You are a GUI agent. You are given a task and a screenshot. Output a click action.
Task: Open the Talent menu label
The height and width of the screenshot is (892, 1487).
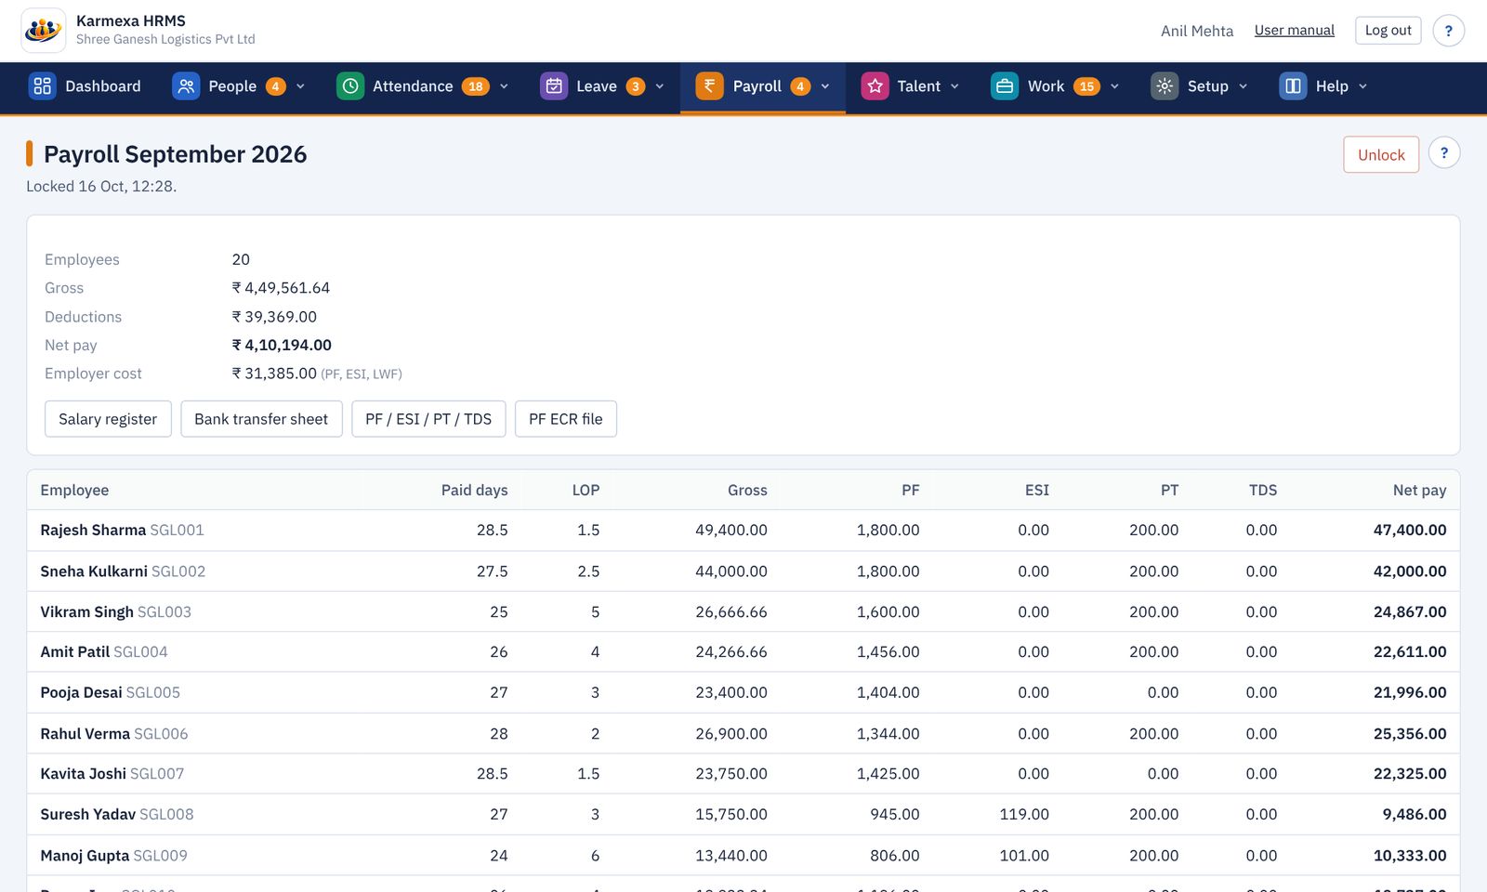[x=918, y=86]
